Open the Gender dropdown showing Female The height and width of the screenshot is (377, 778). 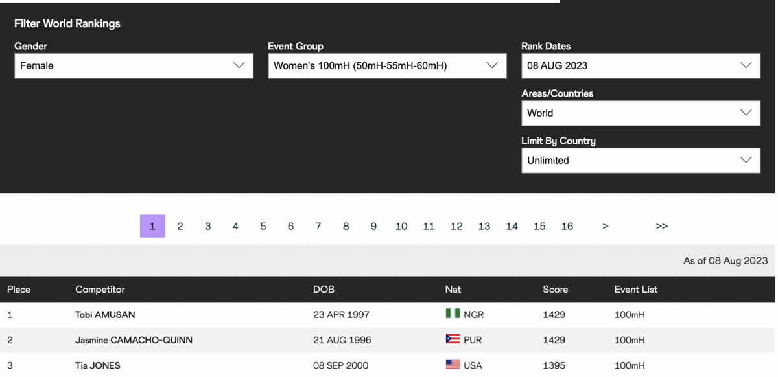pyautogui.click(x=134, y=66)
